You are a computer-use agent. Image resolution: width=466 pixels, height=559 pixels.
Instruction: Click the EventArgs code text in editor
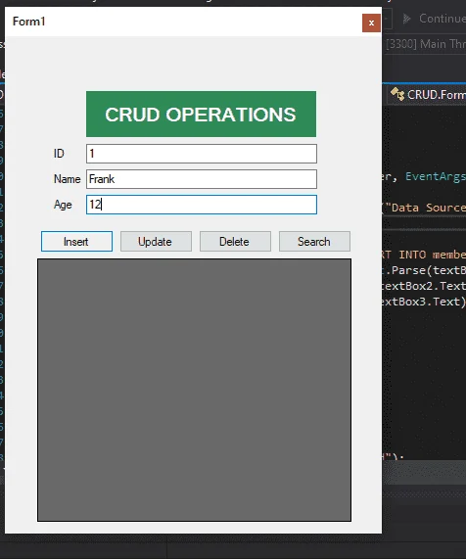pos(436,176)
